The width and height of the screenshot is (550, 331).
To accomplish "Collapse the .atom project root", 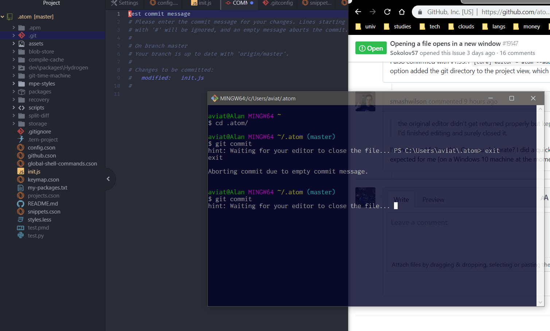I will point(3,17).
